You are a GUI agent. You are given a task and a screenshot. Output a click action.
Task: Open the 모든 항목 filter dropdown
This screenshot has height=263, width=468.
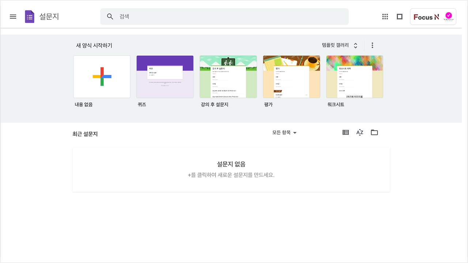pyautogui.click(x=284, y=133)
